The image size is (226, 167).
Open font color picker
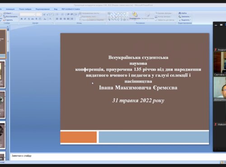tap(51, 19)
